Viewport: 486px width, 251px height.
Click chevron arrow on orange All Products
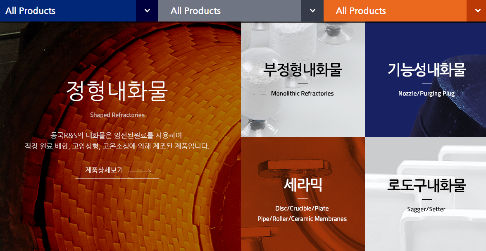[x=477, y=11]
